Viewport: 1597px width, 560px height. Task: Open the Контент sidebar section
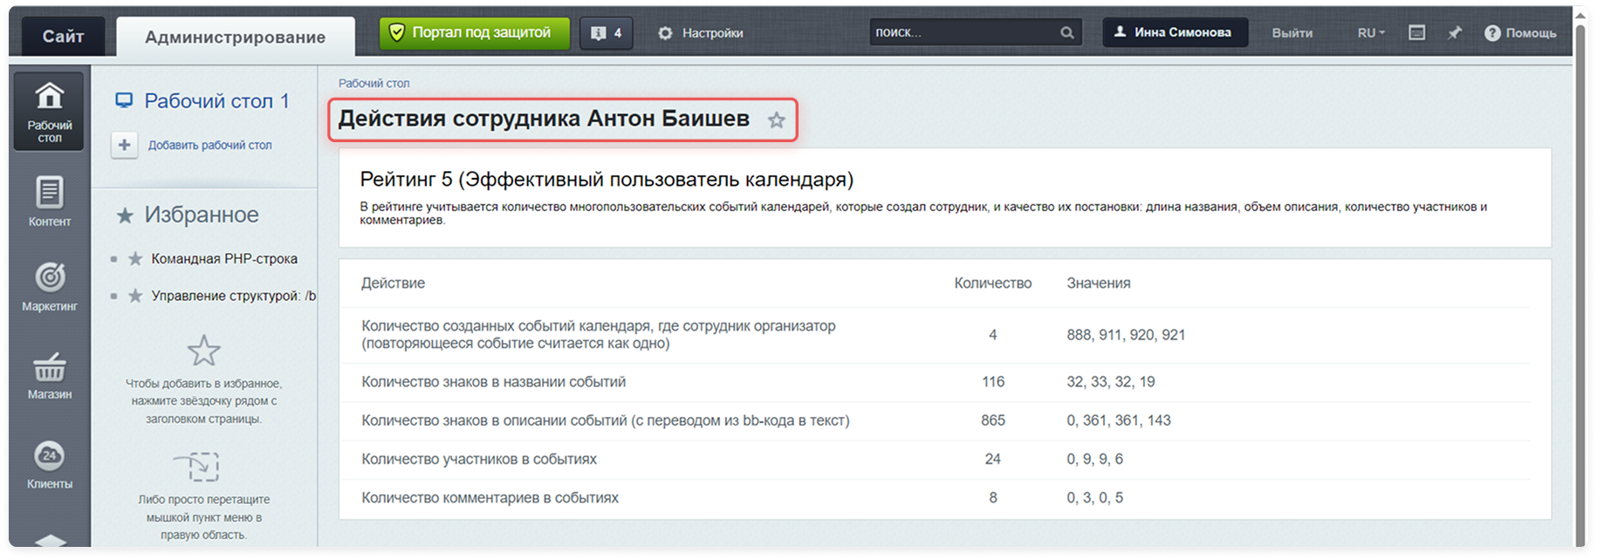pyautogui.click(x=50, y=201)
